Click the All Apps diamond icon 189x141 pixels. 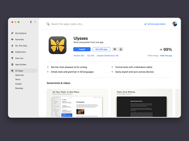pos(12,71)
